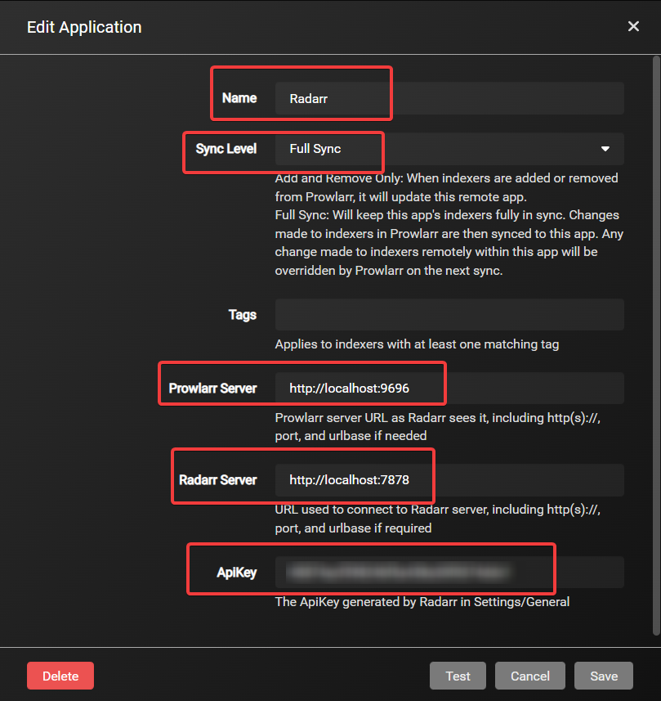The image size is (661, 701).
Task: Click the dialog's vertical scrollbar
Action: click(x=656, y=345)
